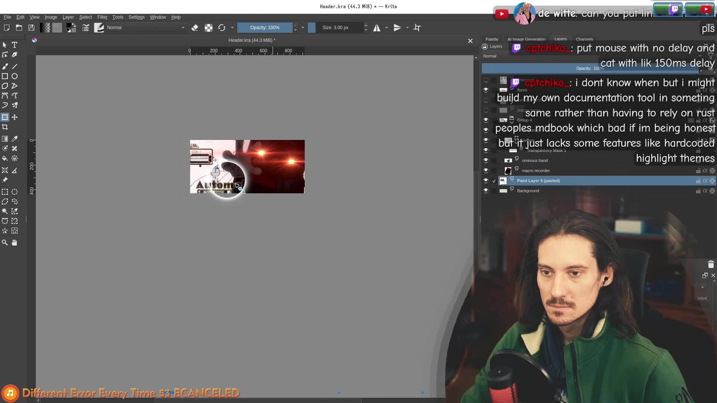This screenshot has height=403, width=717.
Task: Select the Ellipse shape tool
Action: tap(15, 76)
